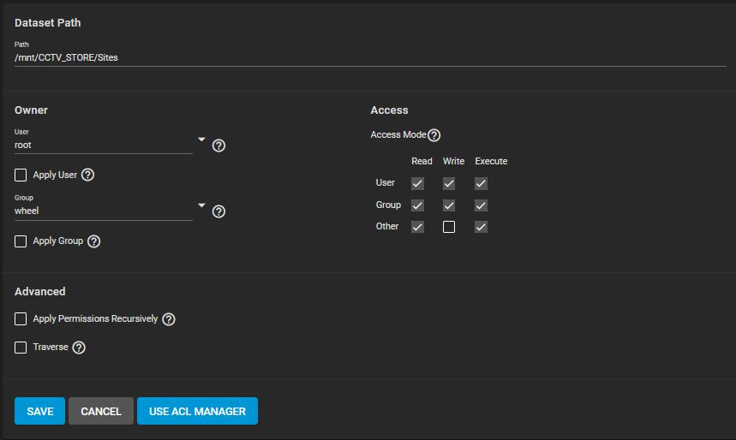Click the Apply Permissions Recursively label
736x440 pixels.
coord(95,319)
